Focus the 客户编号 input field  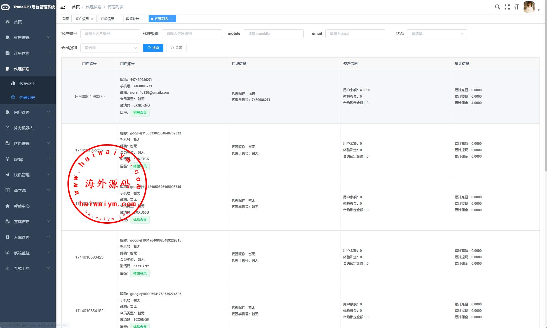tap(110, 33)
